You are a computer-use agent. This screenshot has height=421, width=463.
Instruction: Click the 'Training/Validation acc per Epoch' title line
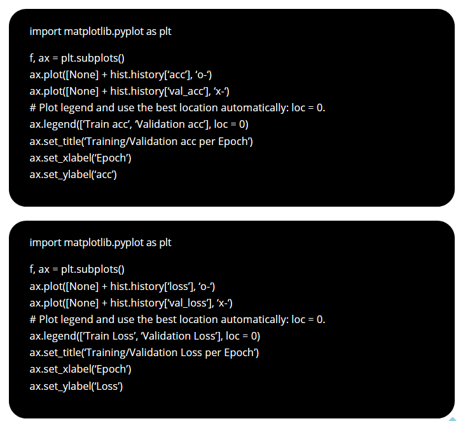[141, 141]
